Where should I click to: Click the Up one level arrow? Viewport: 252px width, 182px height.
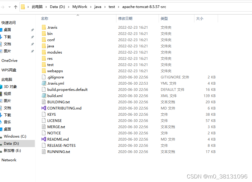(16, 7)
